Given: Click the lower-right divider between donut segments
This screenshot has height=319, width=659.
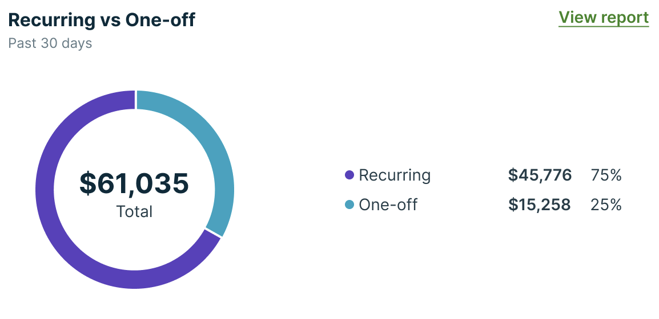Looking at the screenshot, I should tap(213, 234).
